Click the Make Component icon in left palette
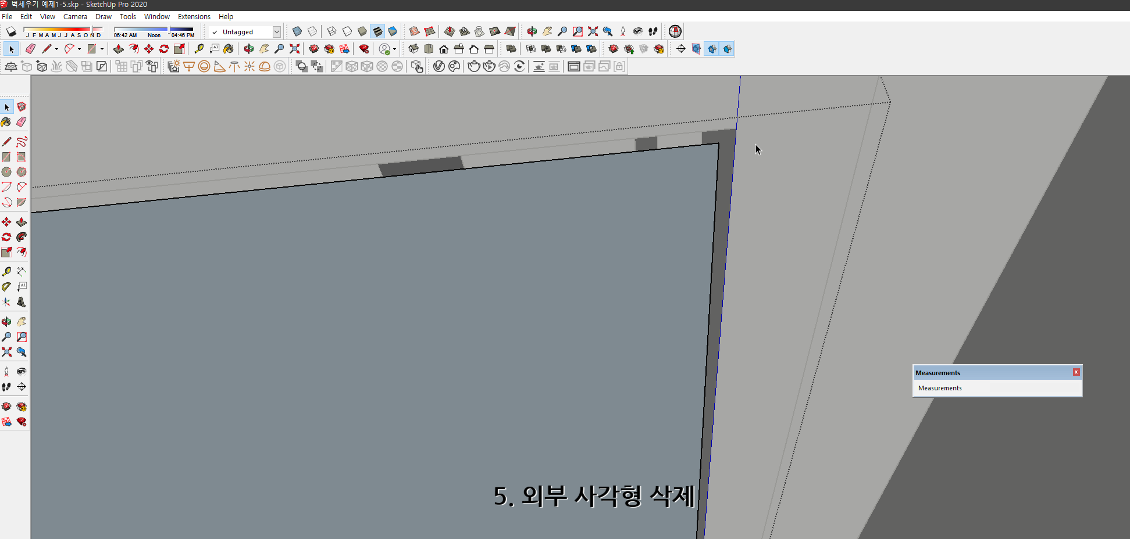The width and height of the screenshot is (1130, 539). [22, 107]
